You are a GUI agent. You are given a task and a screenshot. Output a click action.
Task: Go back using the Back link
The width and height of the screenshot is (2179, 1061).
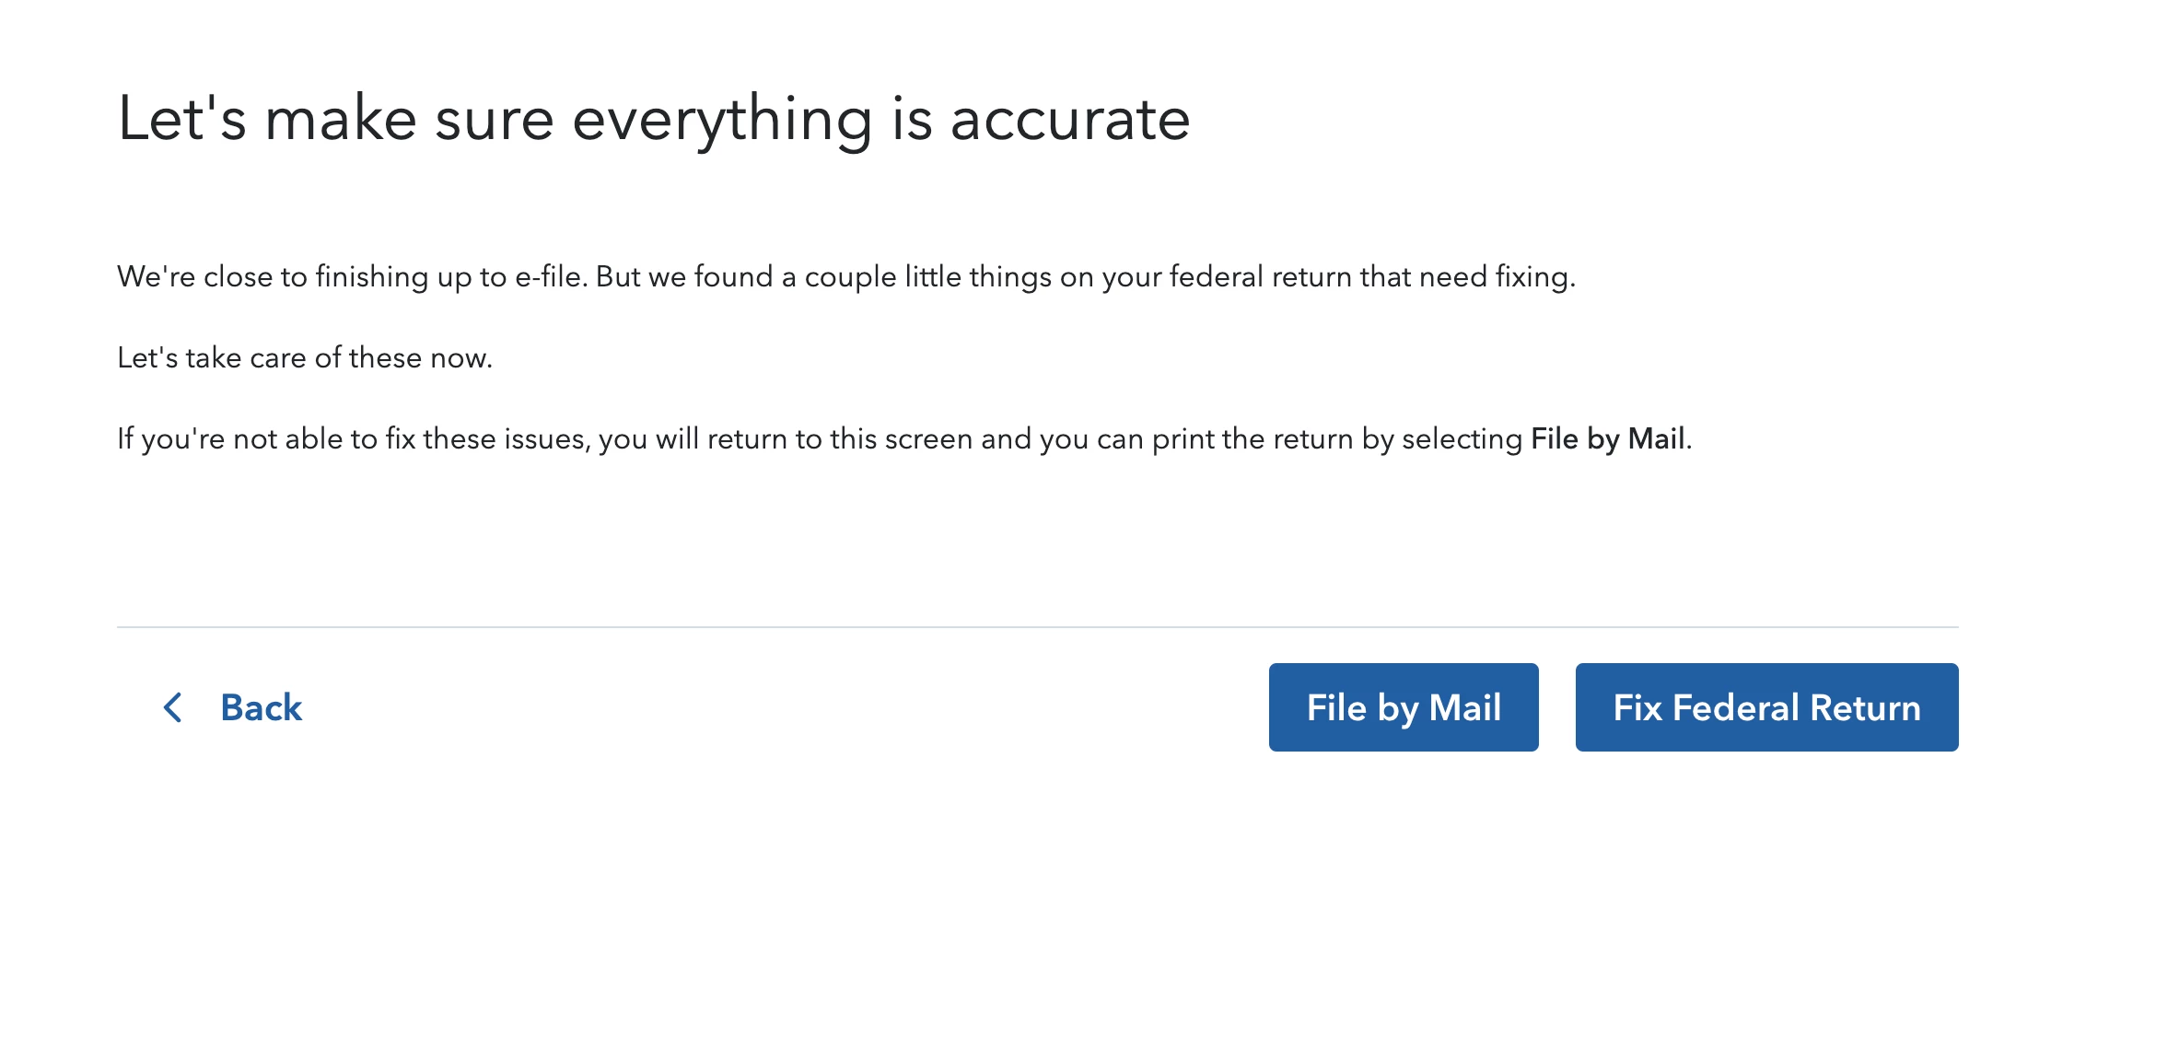point(232,707)
